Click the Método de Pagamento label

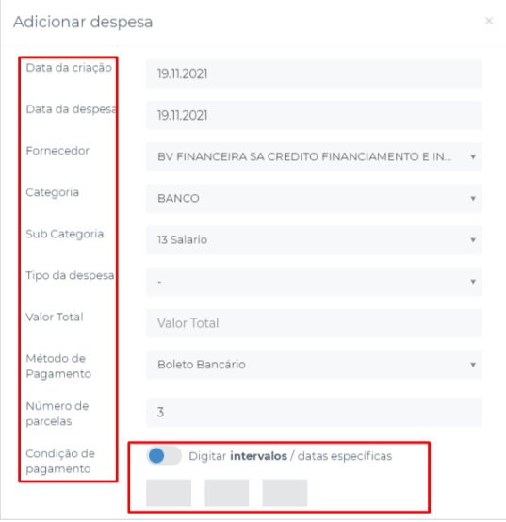pos(58,367)
